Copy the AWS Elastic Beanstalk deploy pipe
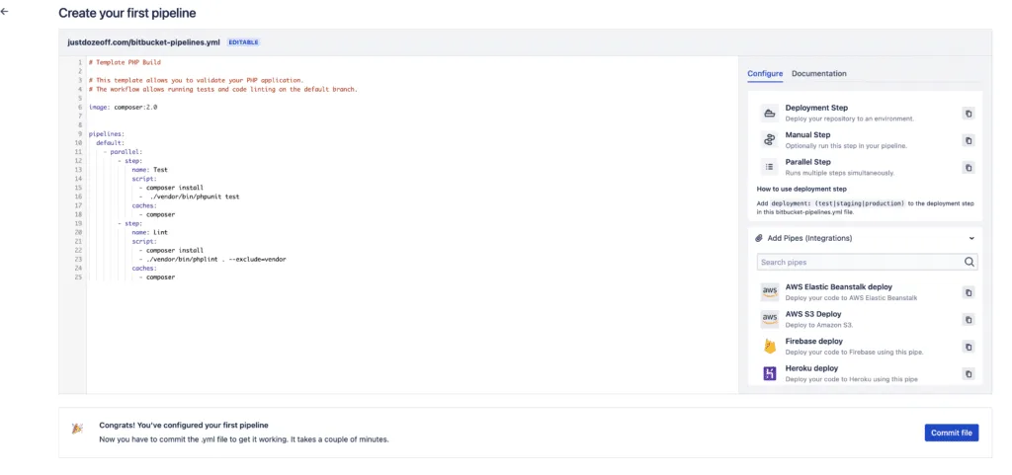 click(x=969, y=292)
